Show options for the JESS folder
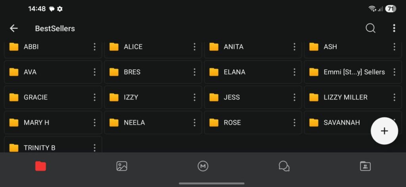Viewport: 406px width, 187px height. click(294, 97)
